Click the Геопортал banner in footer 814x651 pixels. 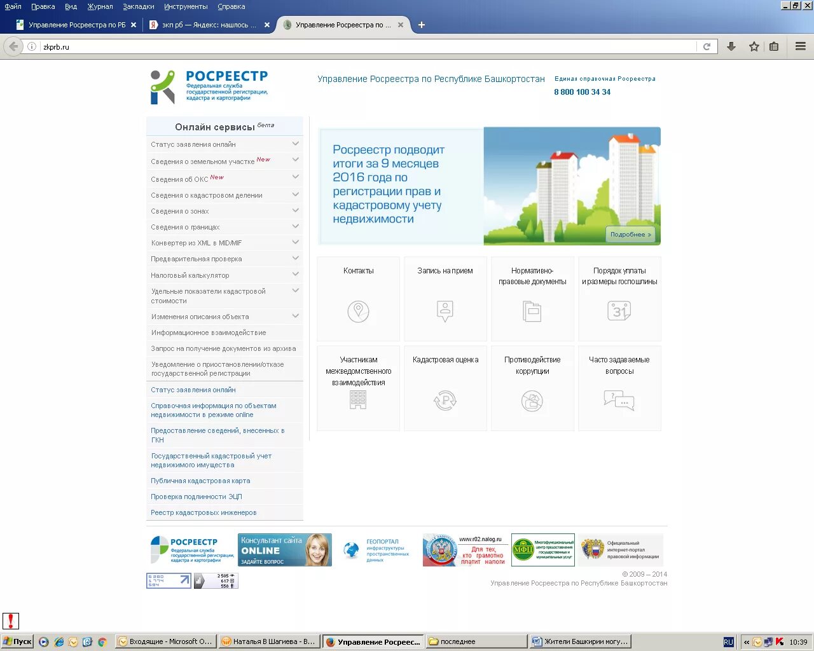[x=376, y=550]
